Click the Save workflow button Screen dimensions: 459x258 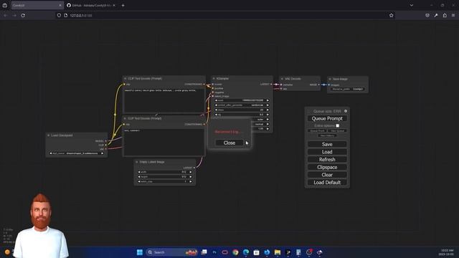click(x=327, y=144)
